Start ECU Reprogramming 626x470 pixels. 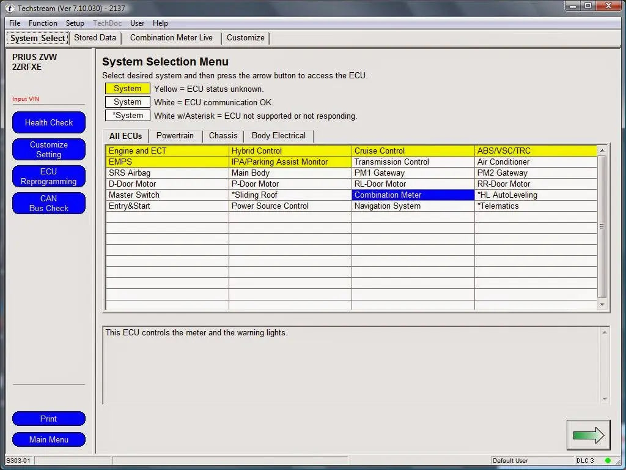[x=48, y=176]
